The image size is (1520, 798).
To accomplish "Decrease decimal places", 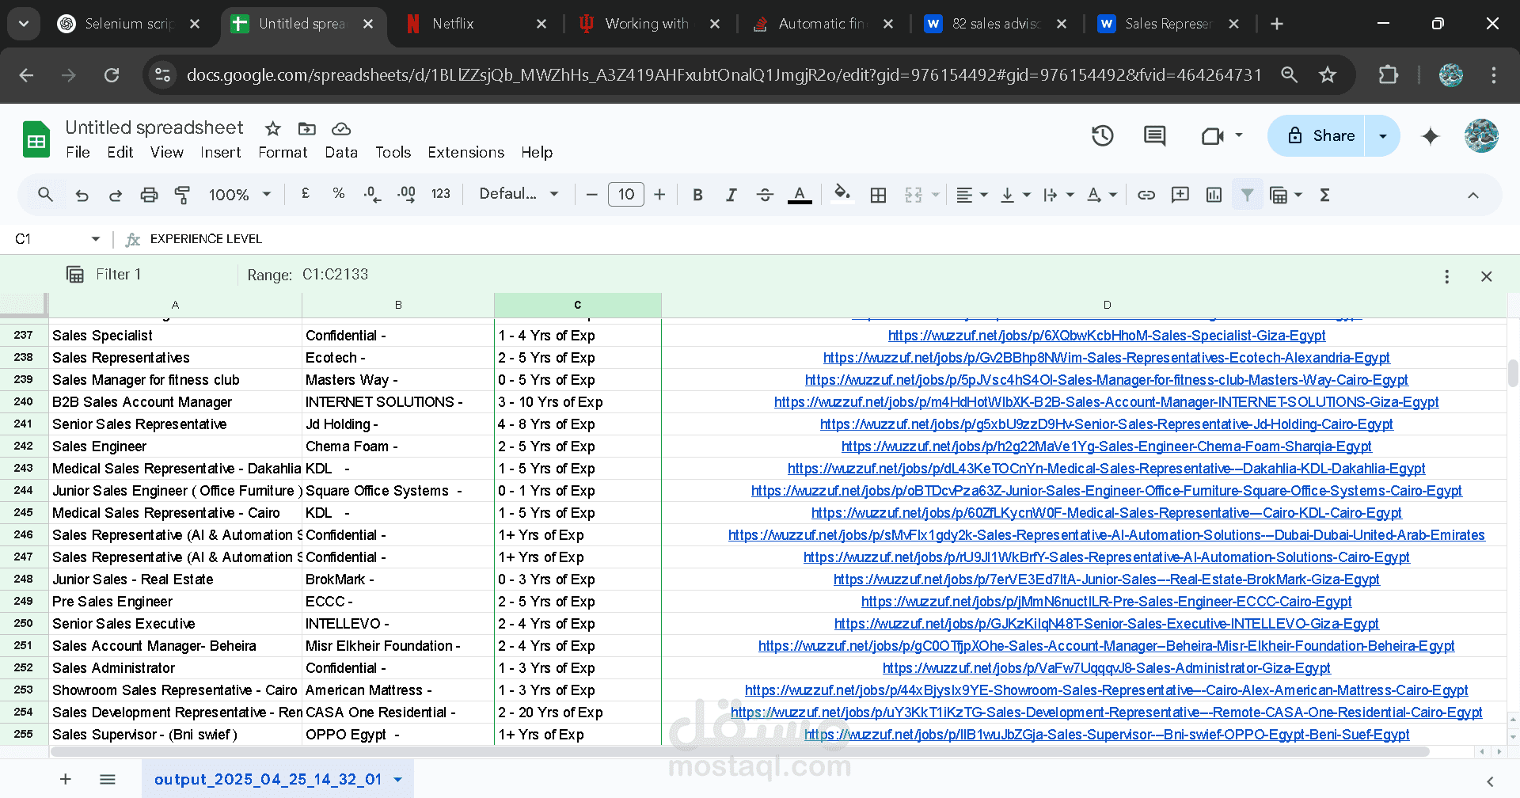I will (x=372, y=194).
